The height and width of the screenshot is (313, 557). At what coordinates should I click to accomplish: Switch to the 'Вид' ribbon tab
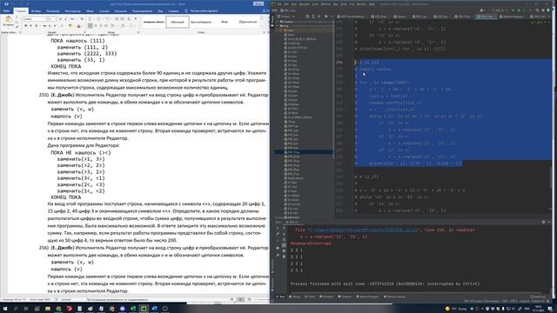pos(160,11)
